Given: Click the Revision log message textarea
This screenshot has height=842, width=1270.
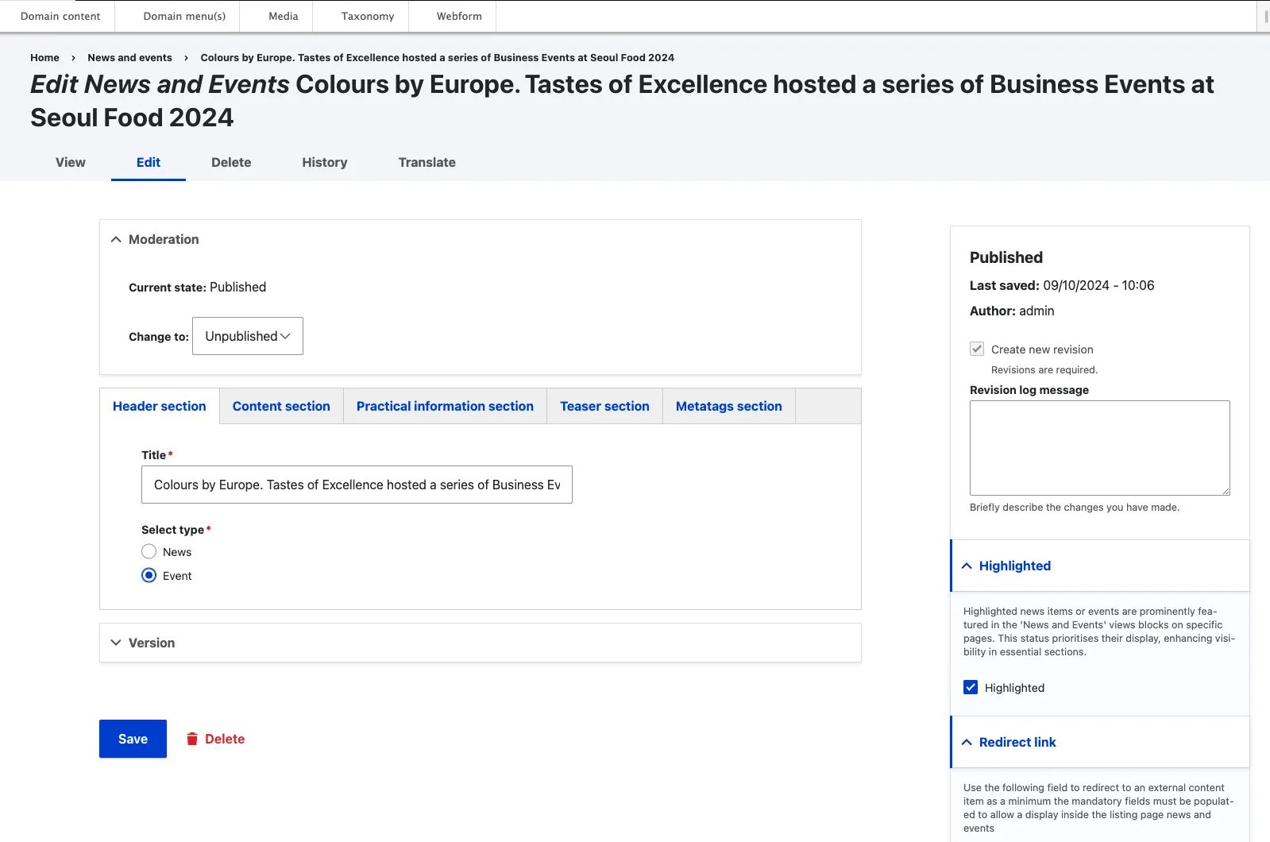Looking at the screenshot, I should (x=1099, y=448).
